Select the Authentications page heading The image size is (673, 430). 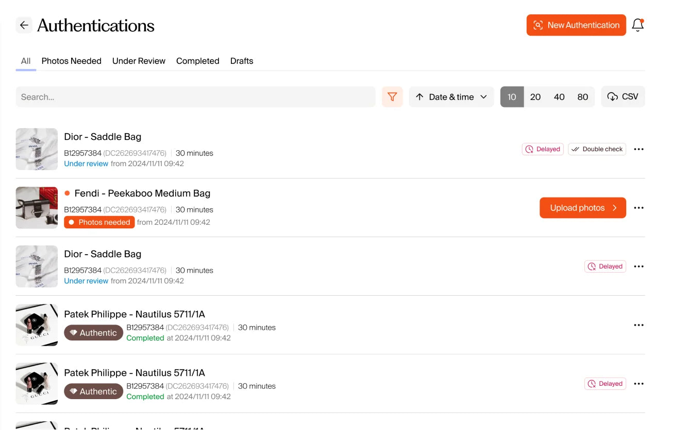click(96, 25)
